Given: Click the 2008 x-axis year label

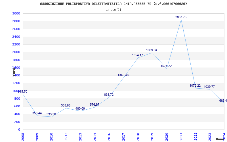Looking at the screenshot, I should click(23, 137).
